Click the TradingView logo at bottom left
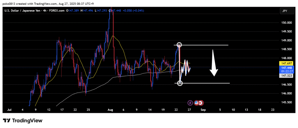This screenshot has height=128, width=298. [x=23, y=120]
